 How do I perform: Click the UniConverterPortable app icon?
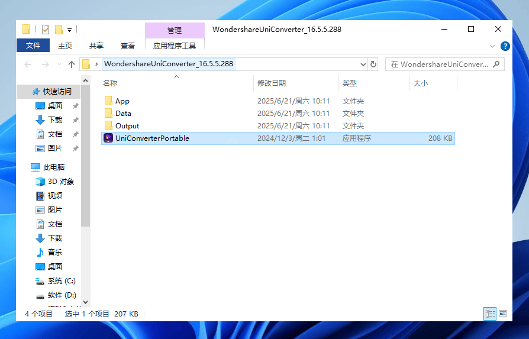[108, 138]
